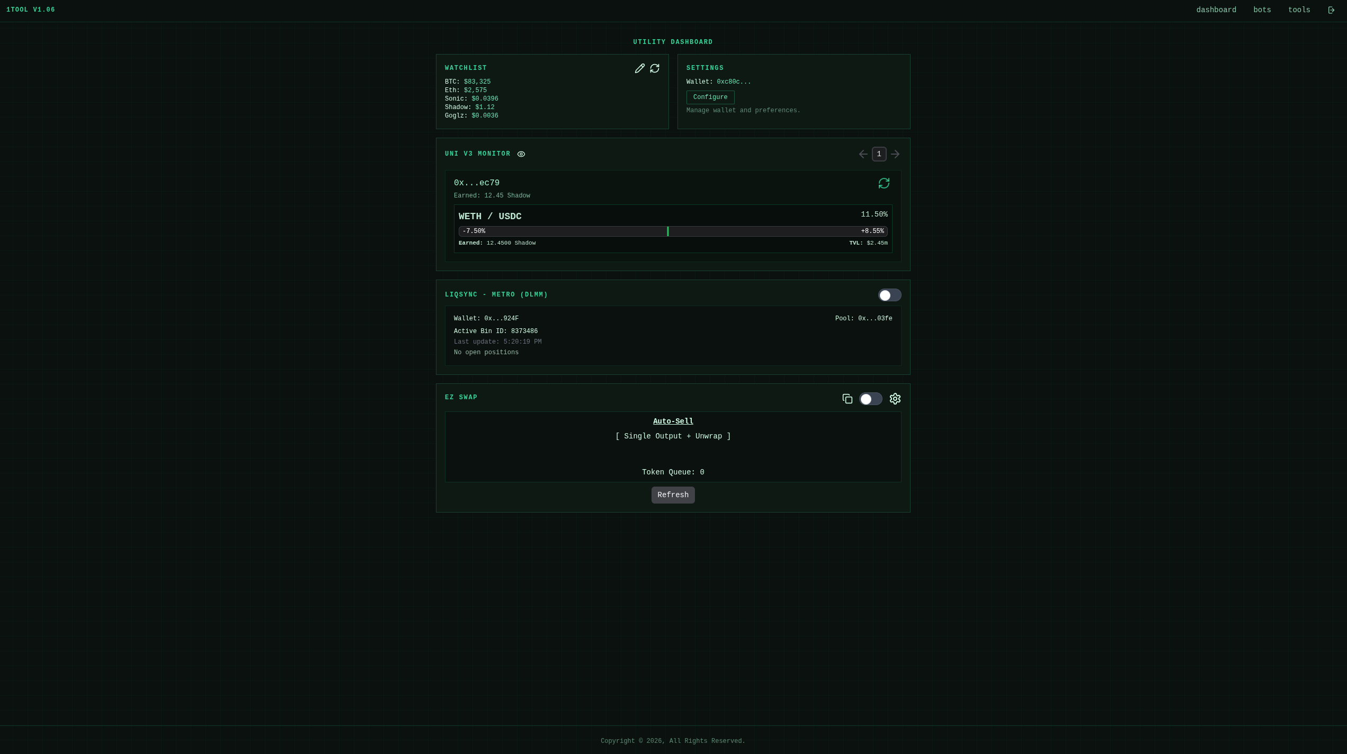Click Active Bin ID: 8373486
Screen dimensions: 1347x754
pyautogui.click(x=496, y=331)
